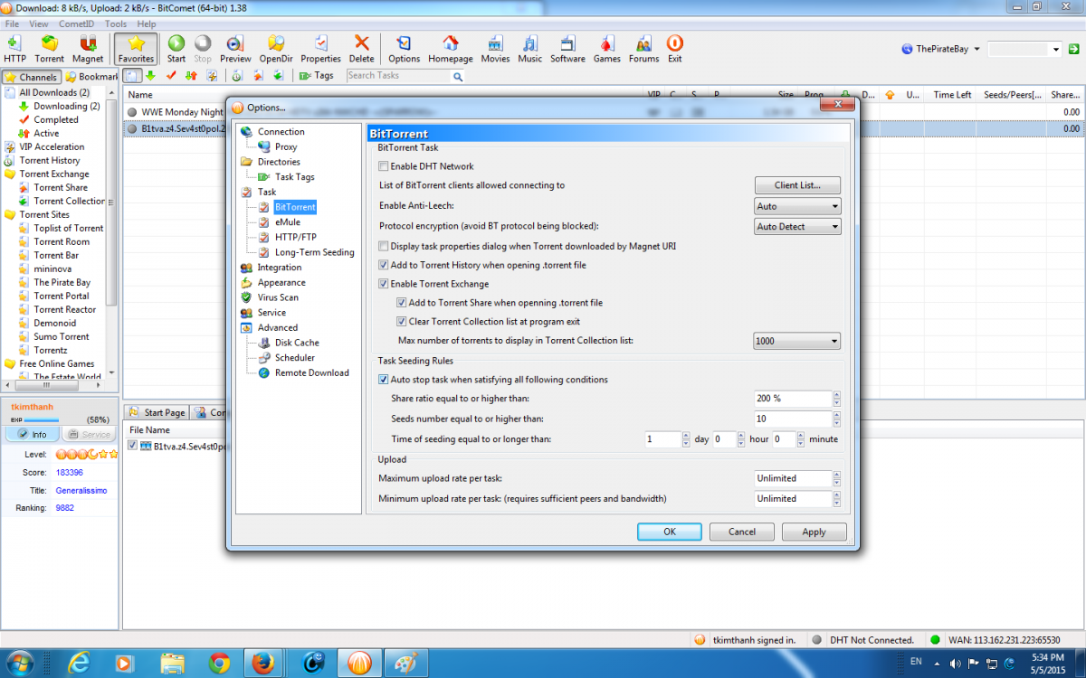Click the Forums toolbar icon
Screen dimensions: 1086x678
pyautogui.click(x=643, y=43)
